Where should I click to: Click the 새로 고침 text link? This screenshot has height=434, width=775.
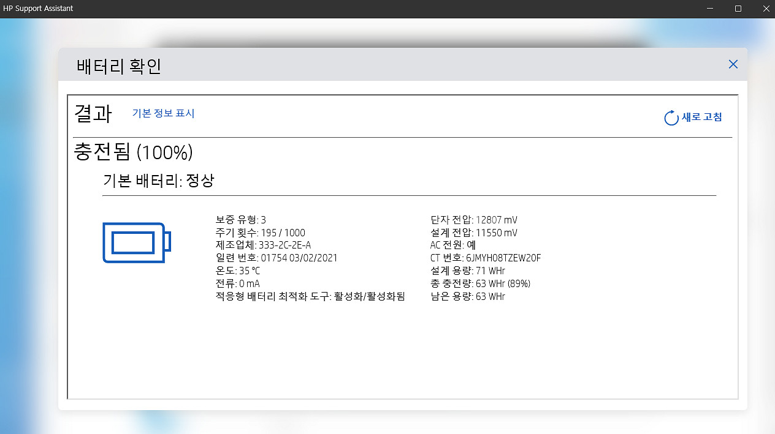pos(702,118)
